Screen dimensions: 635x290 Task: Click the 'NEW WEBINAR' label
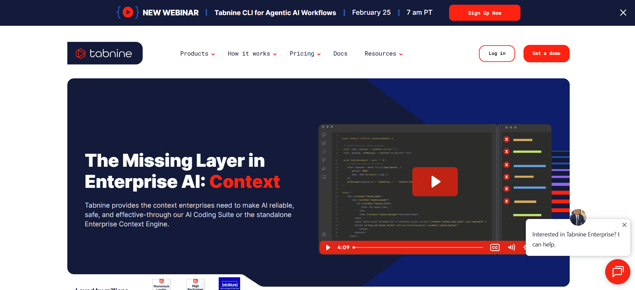[x=170, y=13]
